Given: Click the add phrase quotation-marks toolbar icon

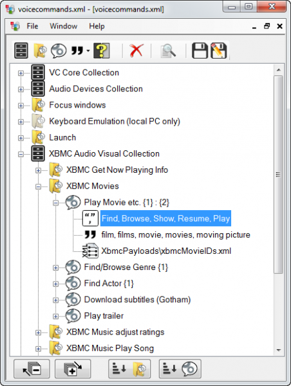Looking at the screenshot, I should [x=77, y=51].
